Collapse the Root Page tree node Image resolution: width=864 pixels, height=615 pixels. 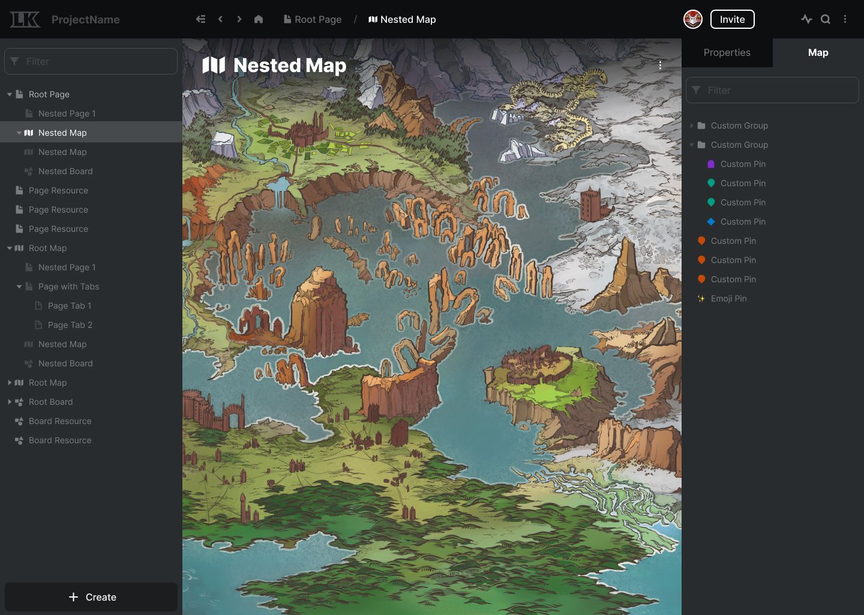click(9, 94)
